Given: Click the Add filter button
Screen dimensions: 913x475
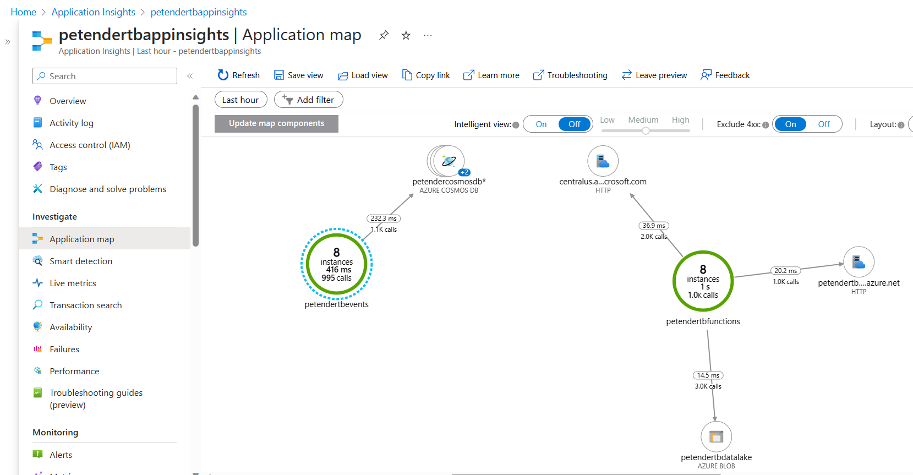Looking at the screenshot, I should 309,100.
